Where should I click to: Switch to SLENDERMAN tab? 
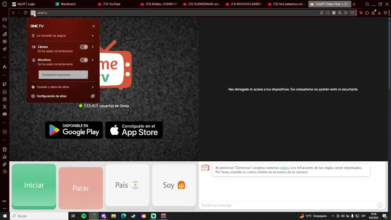tap(202, 4)
